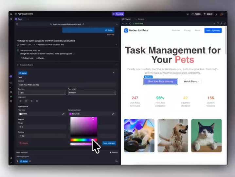Open the preview in a new tab
Viewport: 235px width, 177px height.
(225, 23)
